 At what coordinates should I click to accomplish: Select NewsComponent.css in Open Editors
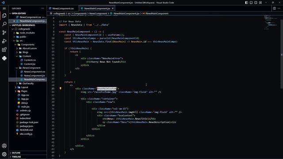[31, 17]
